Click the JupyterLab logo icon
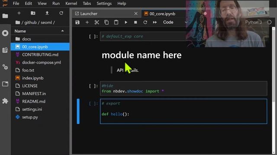277x155 pixels. (x=5, y=3)
